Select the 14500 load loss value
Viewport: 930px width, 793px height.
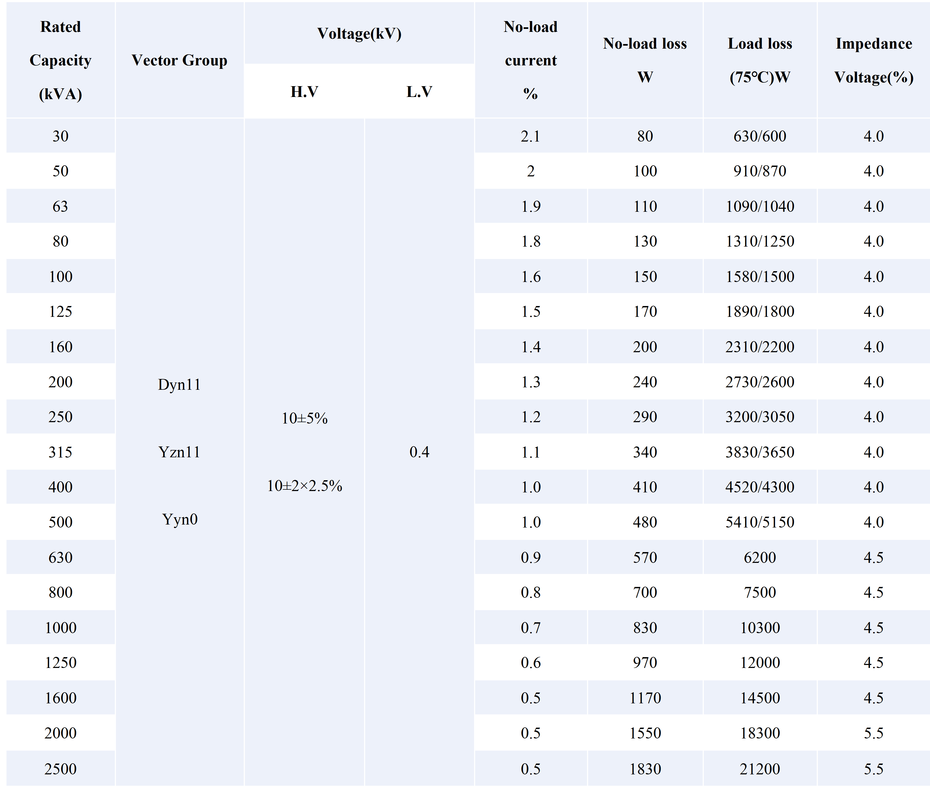(760, 698)
